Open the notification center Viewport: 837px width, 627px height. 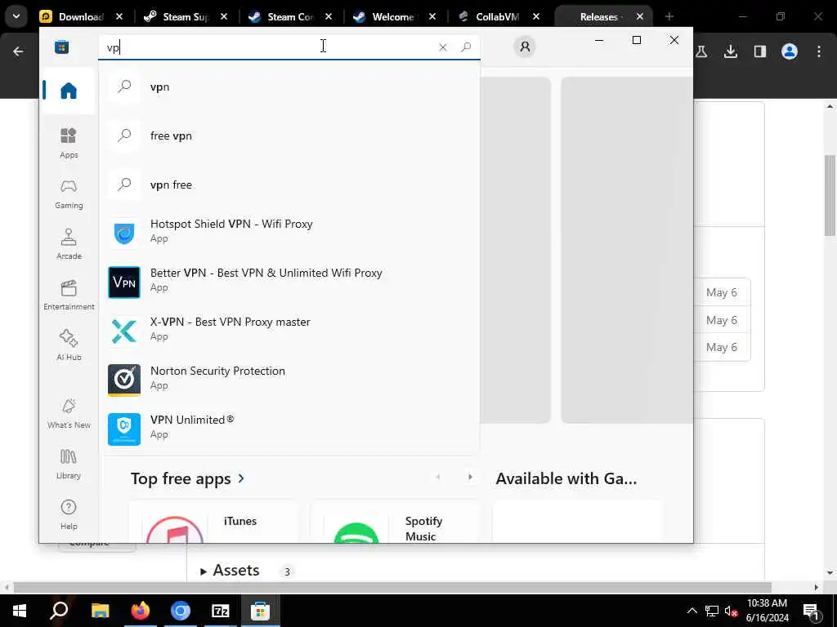(x=812, y=611)
